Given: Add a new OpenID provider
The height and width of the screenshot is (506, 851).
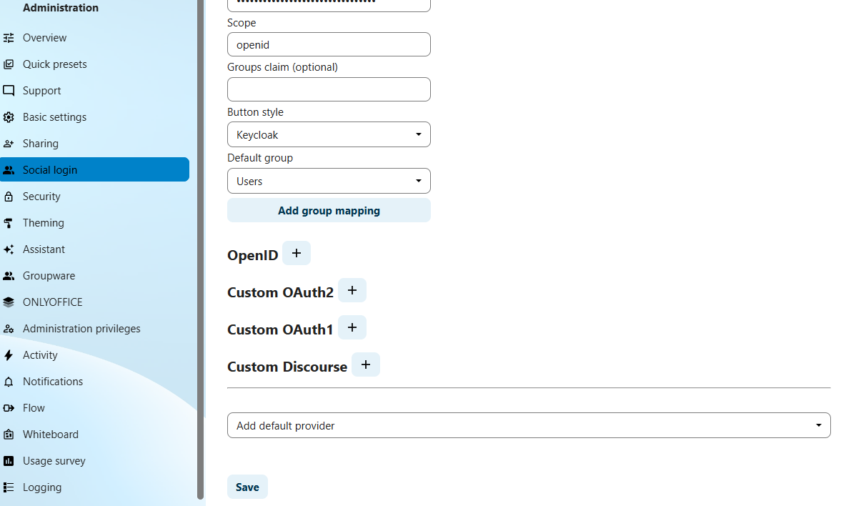Looking at the screenshot, I should [297, 253].
